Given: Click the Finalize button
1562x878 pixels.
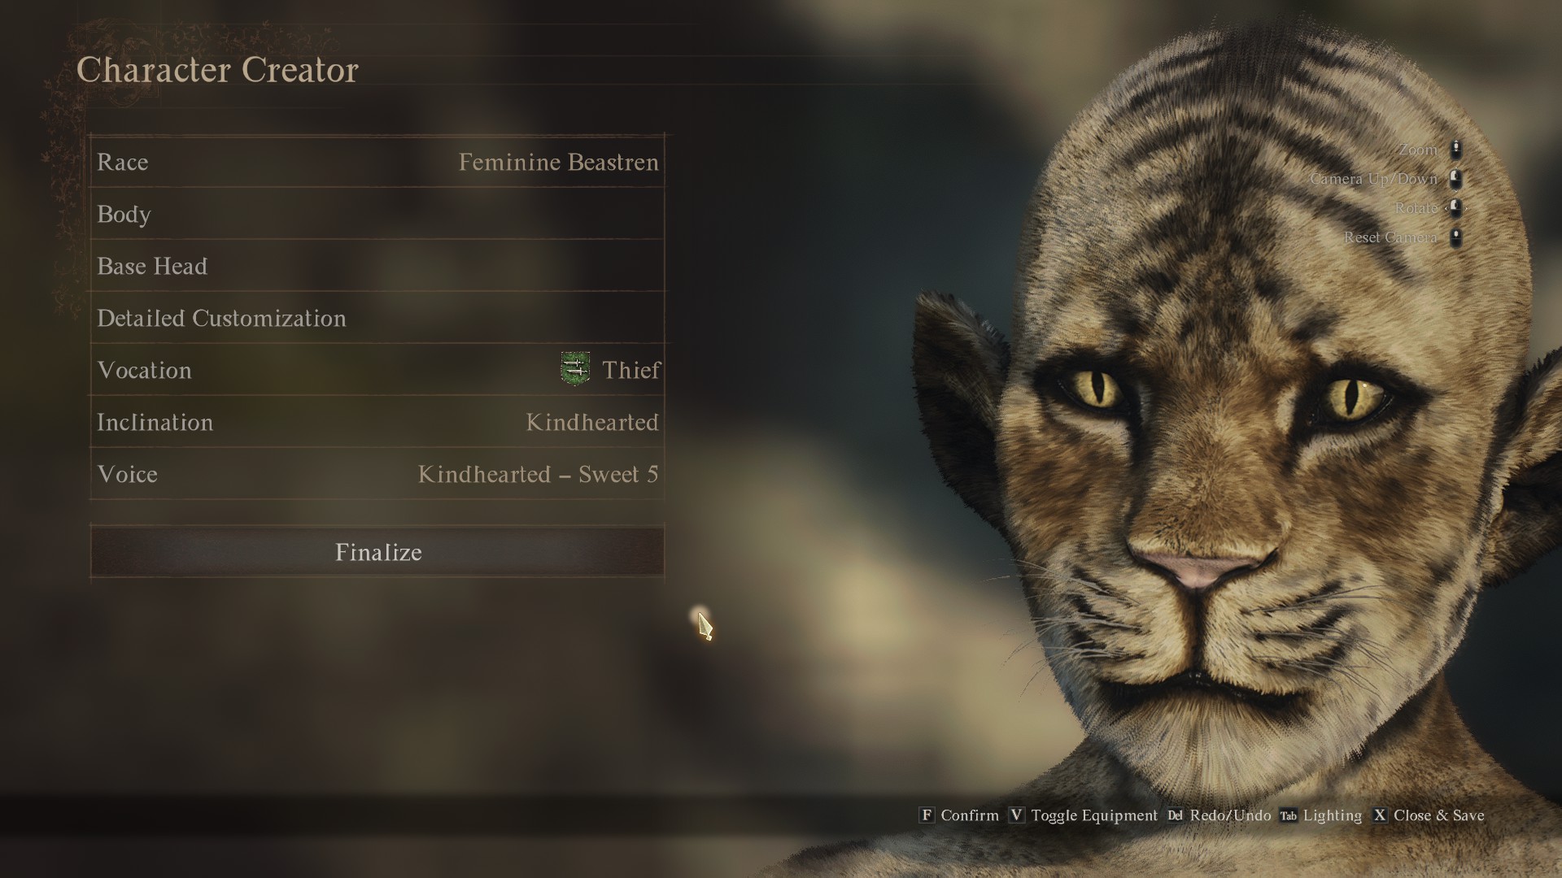Looking at the screenshot, I should 377,552.
